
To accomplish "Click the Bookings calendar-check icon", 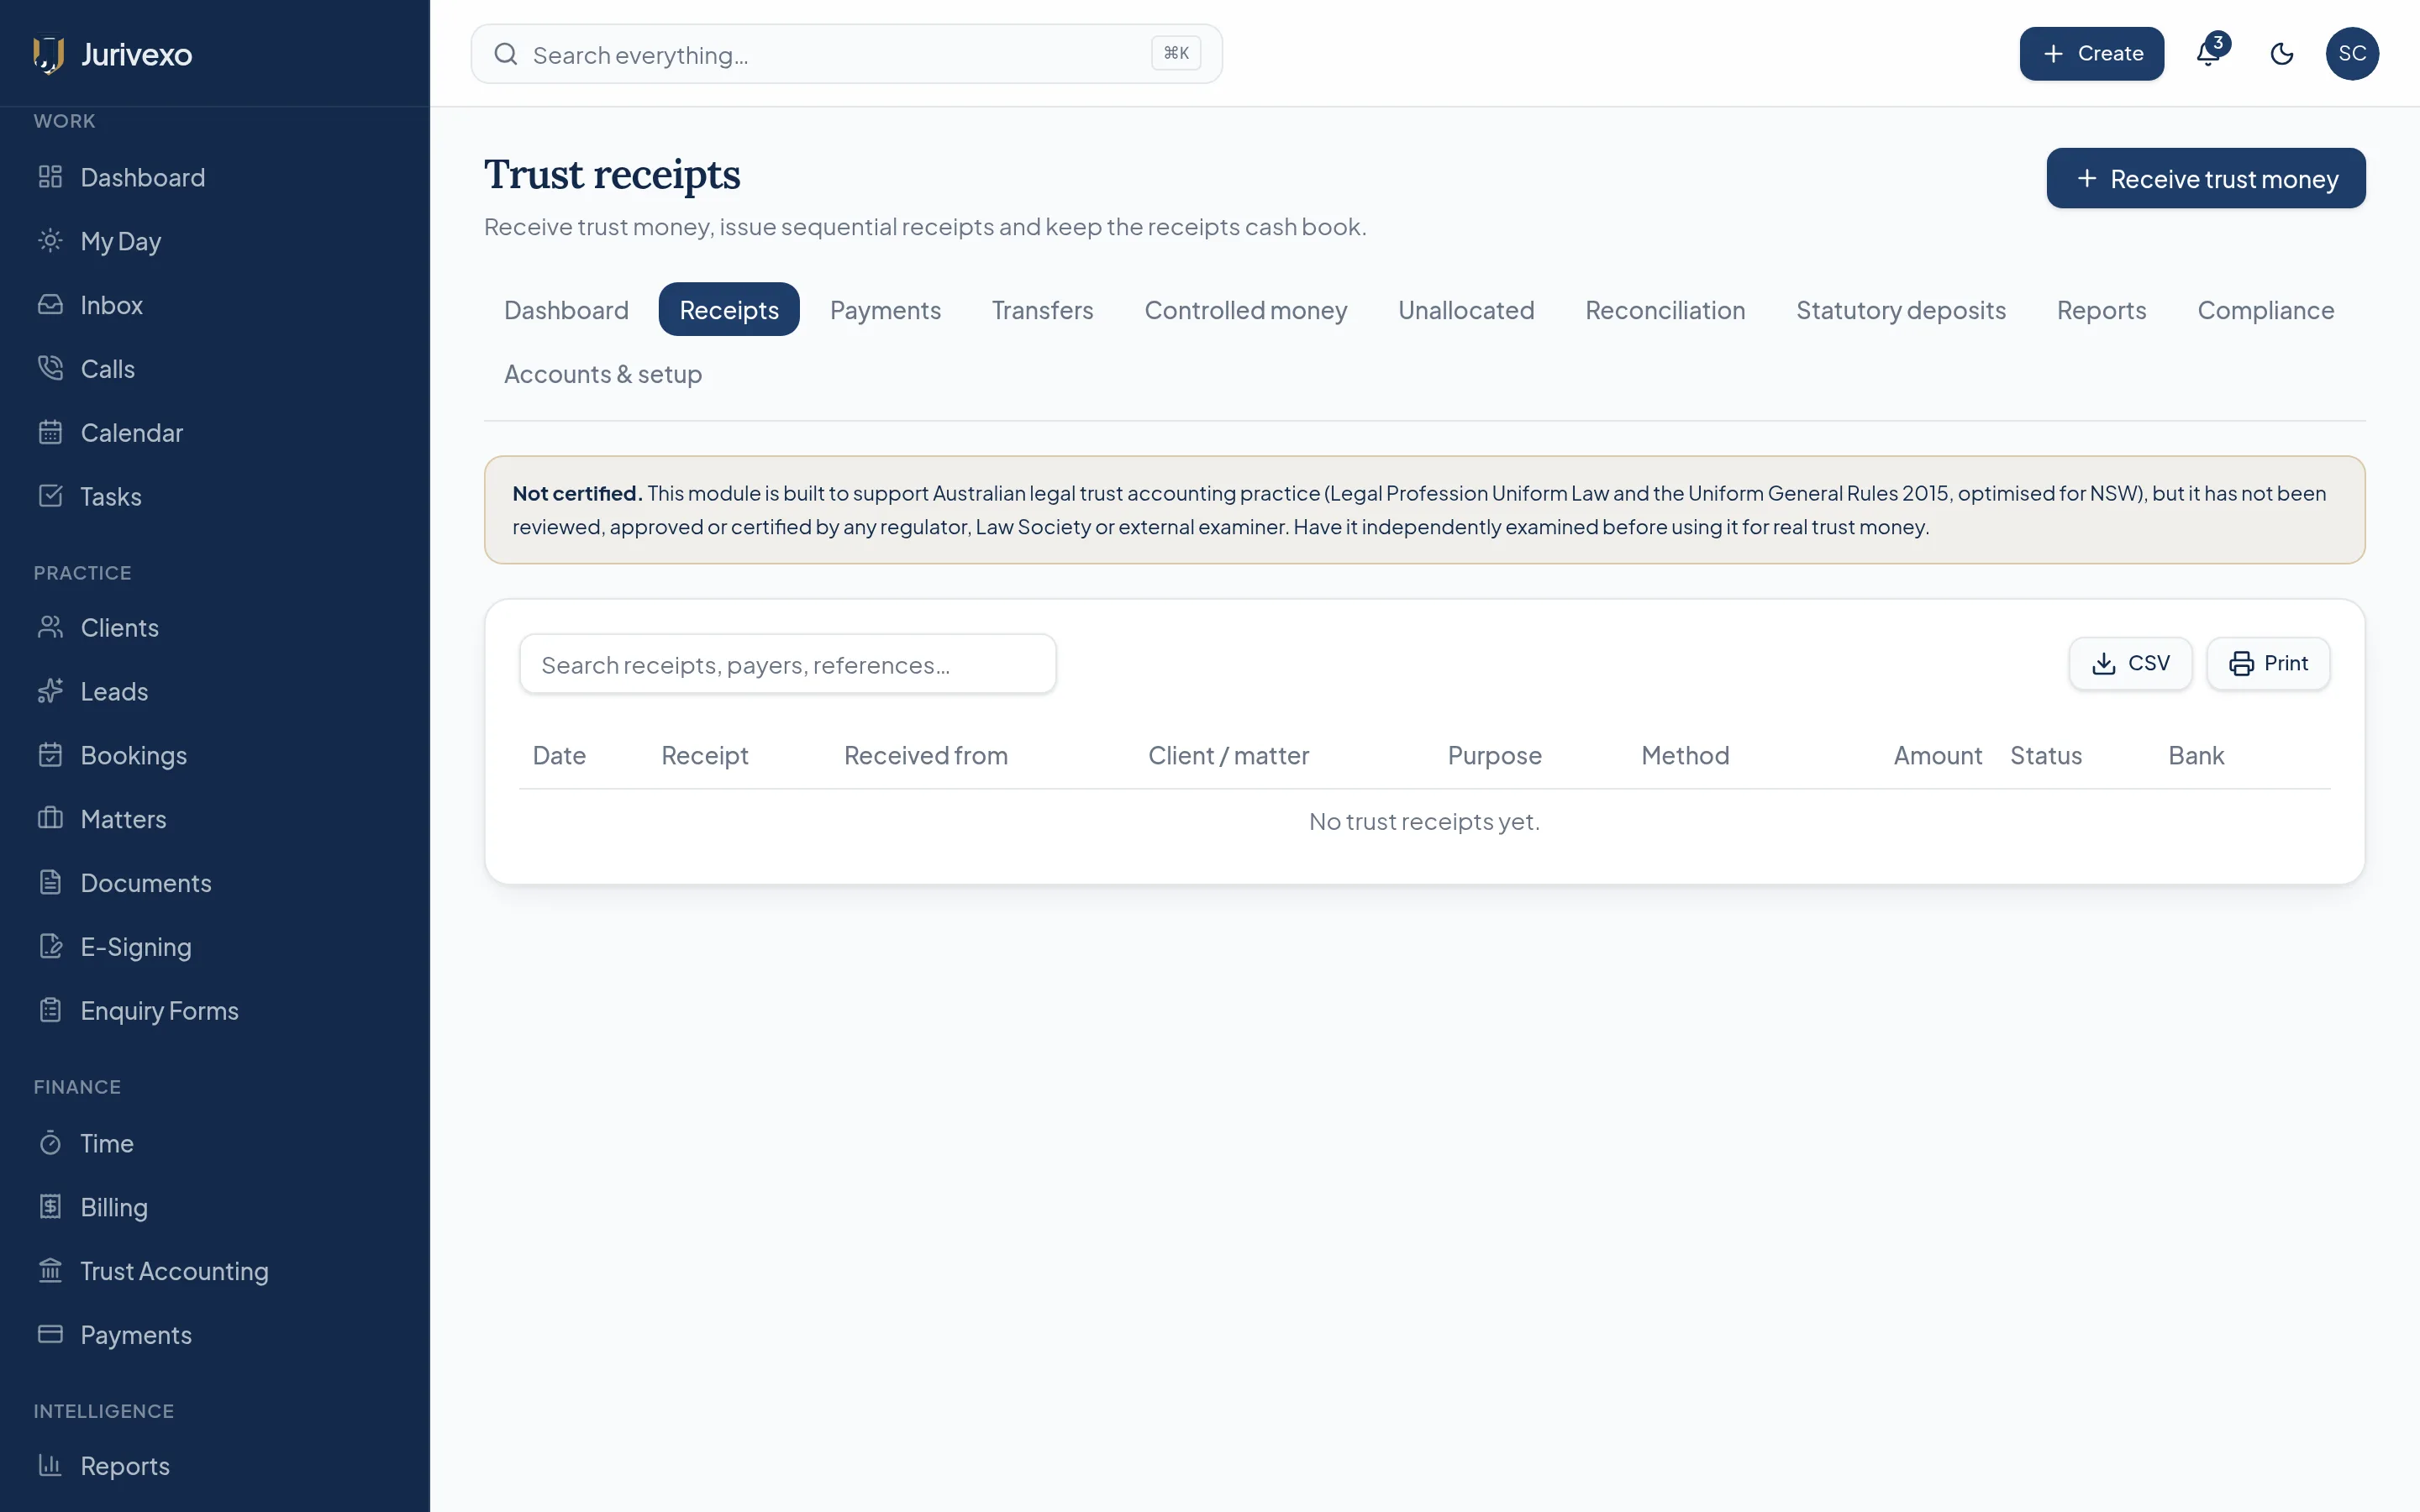I will (50, 755).
